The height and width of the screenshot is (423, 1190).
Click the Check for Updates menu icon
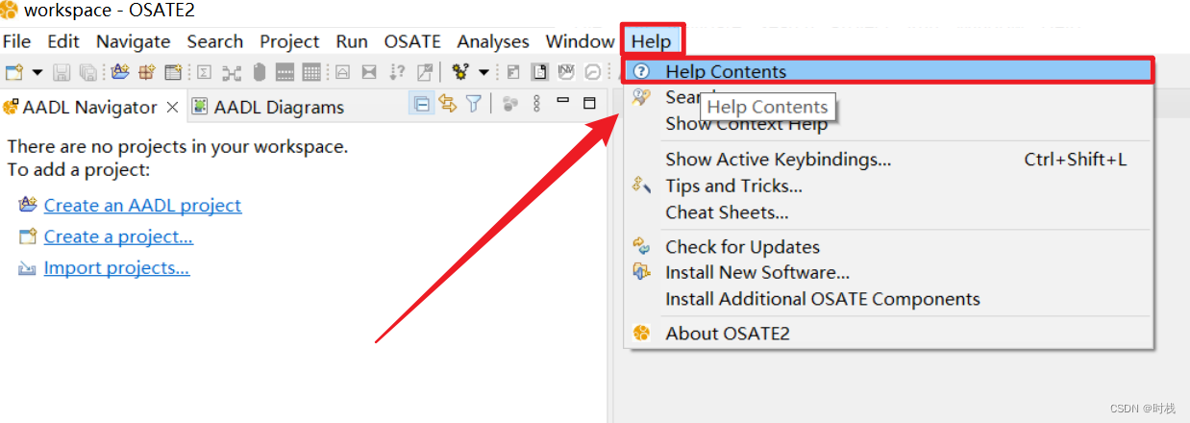tap(642, 247)
